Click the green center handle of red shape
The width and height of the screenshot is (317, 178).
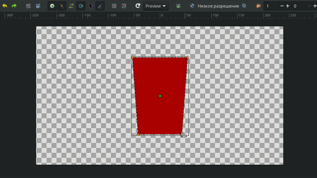coord(160,96)
